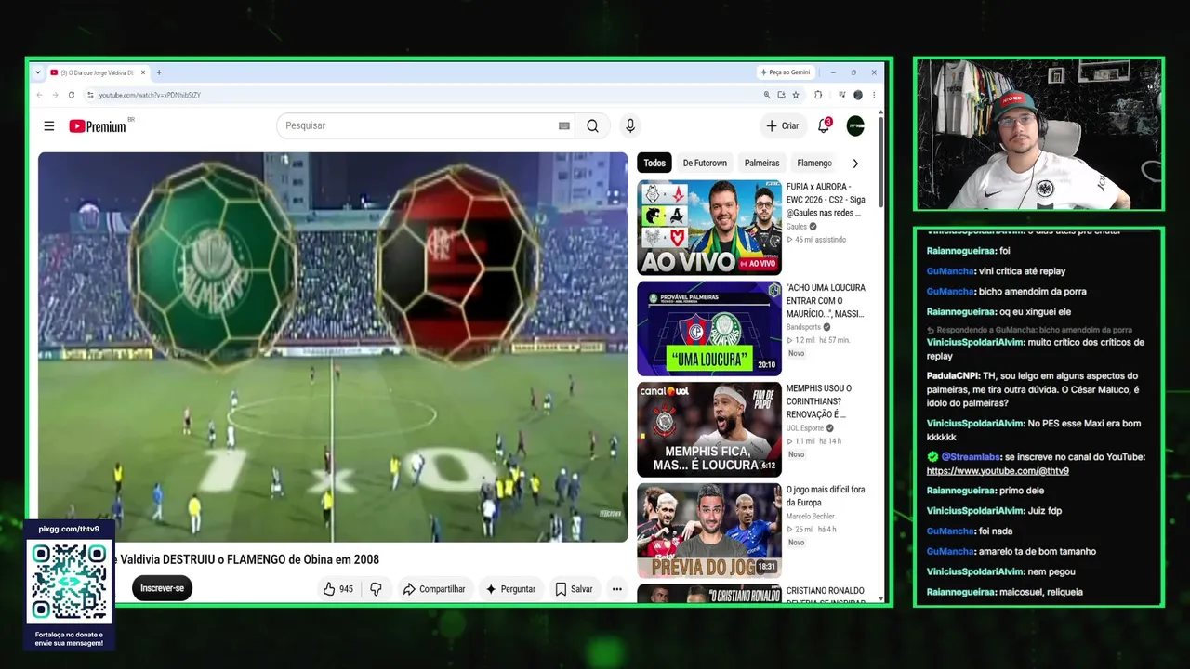
Task: Close the Jorge Valdivia YouTube tab
Action: tap(142, 72)
